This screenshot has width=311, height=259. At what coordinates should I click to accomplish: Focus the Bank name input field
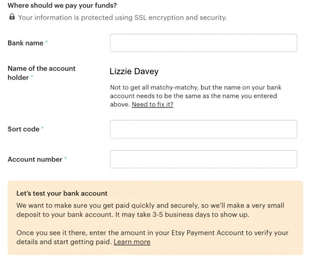pyautogui.click(x=203, y=43)
